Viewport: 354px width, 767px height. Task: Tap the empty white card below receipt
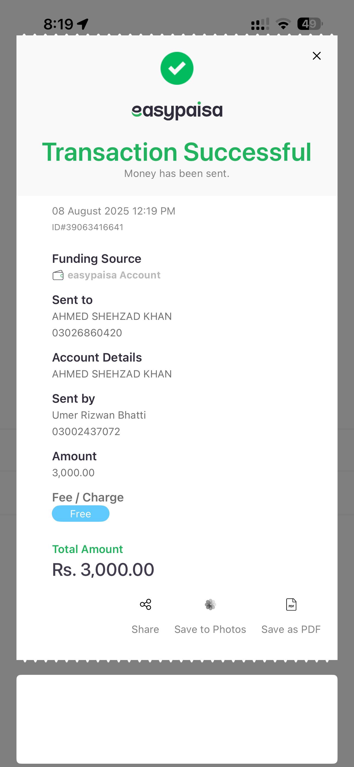click(x=177, y=719)
